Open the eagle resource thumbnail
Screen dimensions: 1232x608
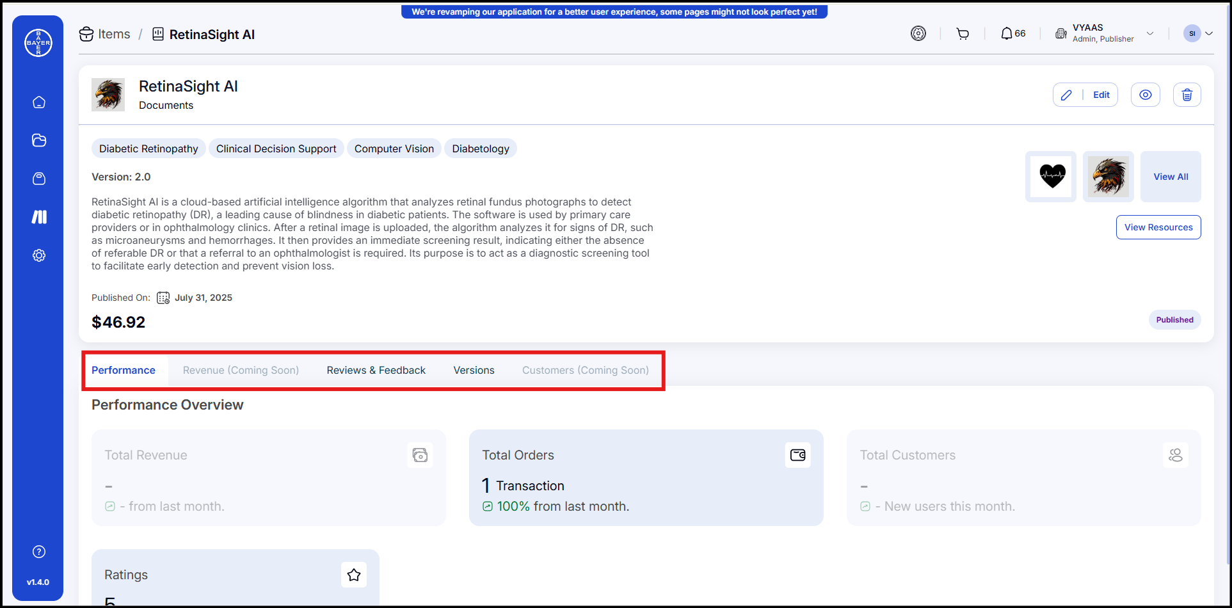pyautogui.click(x=1108, y=177)
